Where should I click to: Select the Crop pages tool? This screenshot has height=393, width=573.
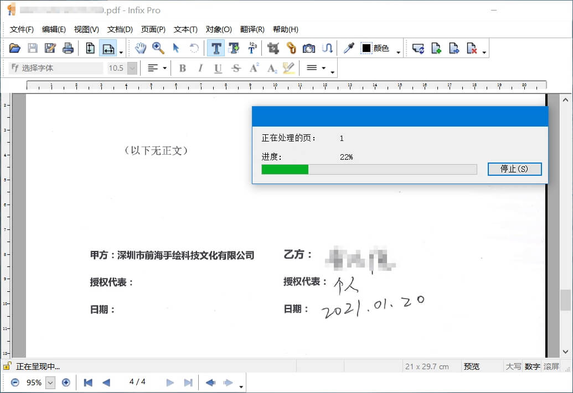coord(274,48)
